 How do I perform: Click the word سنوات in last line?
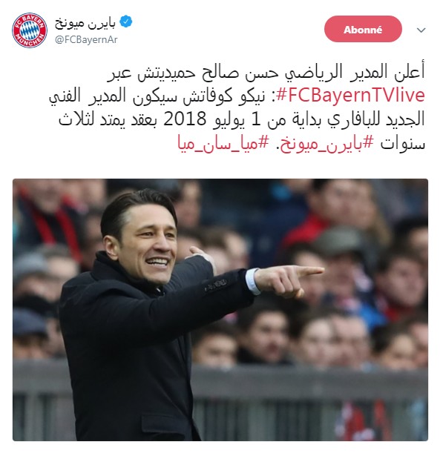pos(402,143)
